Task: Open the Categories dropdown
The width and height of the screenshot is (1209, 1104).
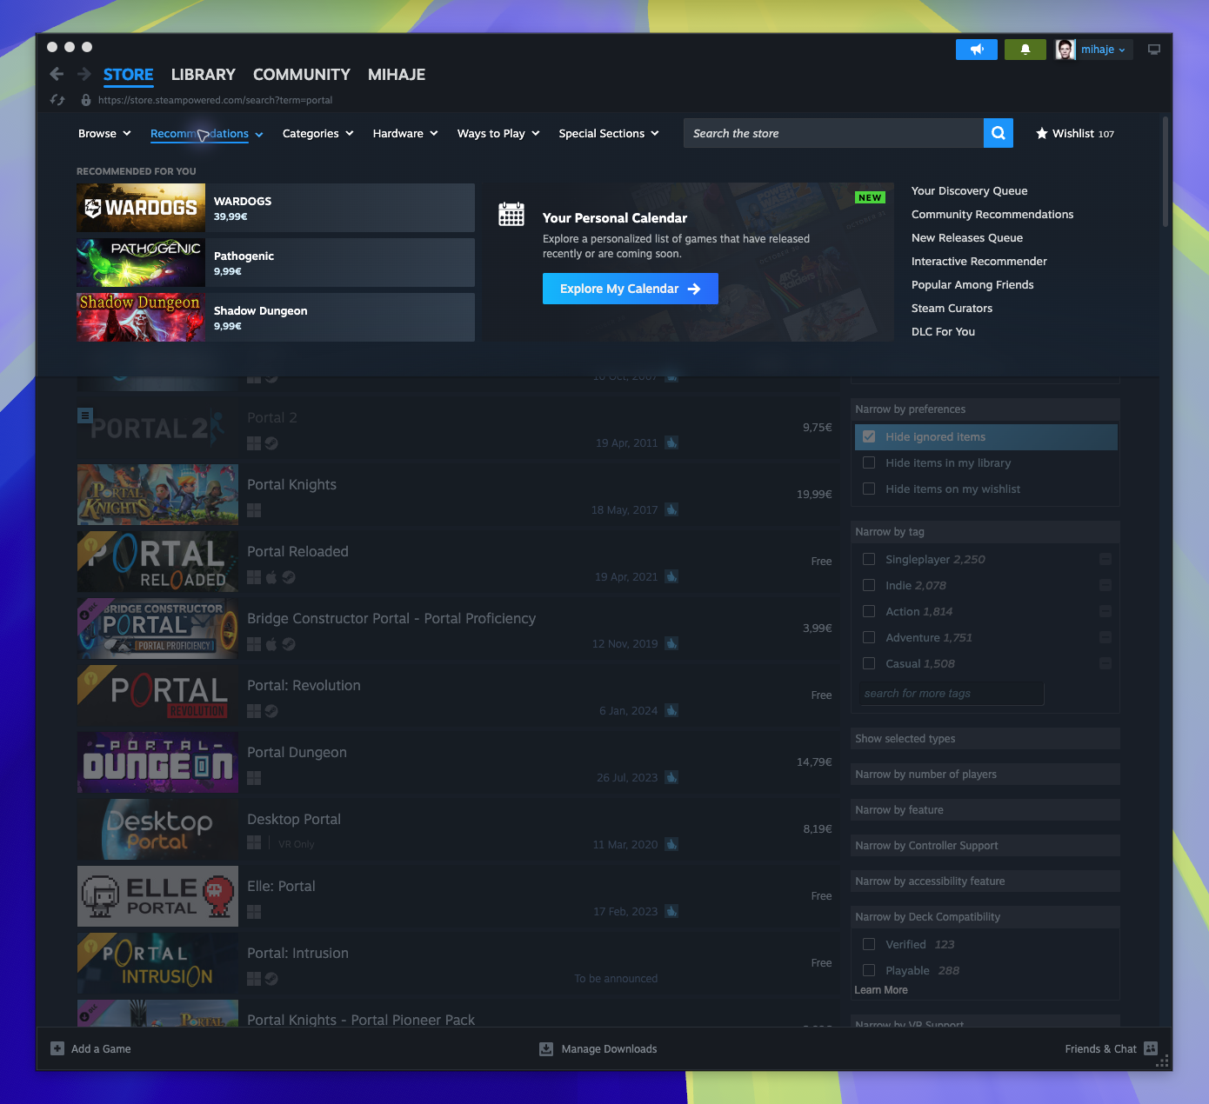Action: pyautogui.click(x=318, y=133)
